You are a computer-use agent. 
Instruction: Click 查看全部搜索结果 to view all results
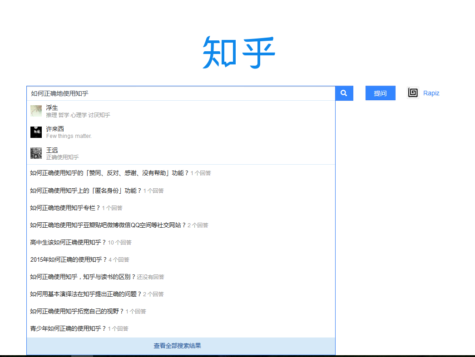click(x=181, y=346)
